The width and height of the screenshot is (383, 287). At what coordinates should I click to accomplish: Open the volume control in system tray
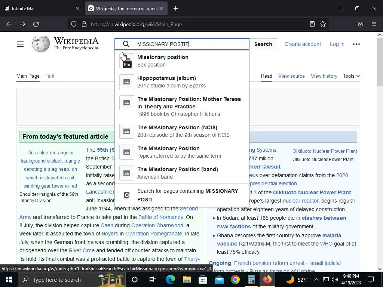pos(335,280)
